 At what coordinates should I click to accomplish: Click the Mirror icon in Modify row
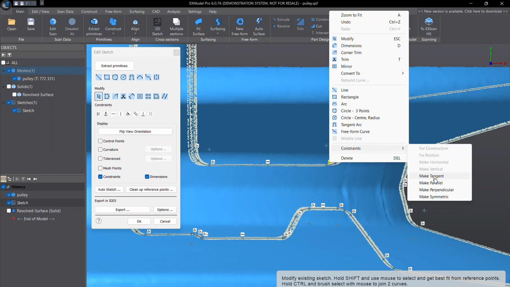[140, 96]
